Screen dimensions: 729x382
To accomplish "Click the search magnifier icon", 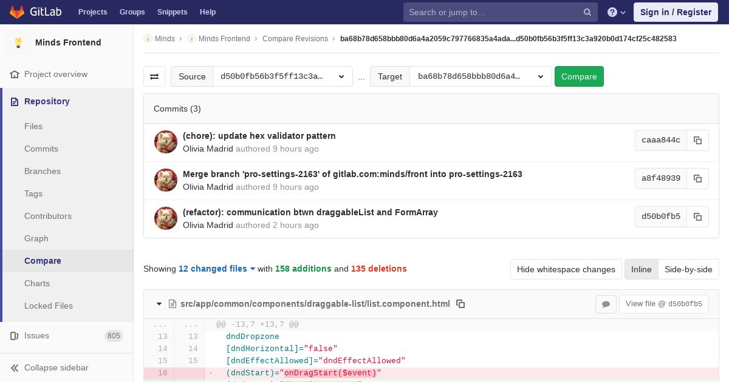I will pos(587,12).
